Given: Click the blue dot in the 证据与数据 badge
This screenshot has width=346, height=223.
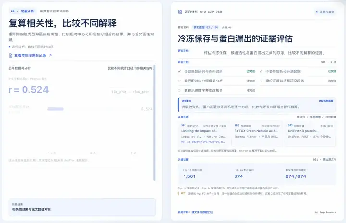Looking at the screenshot, I should [317, 12].
